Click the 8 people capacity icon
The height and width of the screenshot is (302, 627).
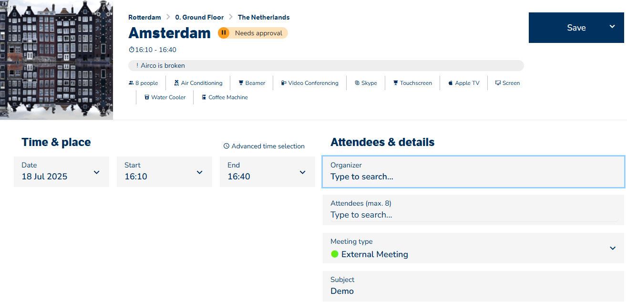point(131,83)
